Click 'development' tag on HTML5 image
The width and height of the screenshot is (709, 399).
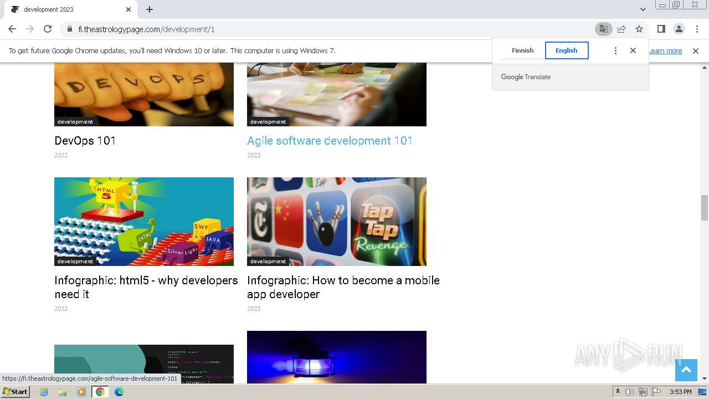tap(75, 262)
